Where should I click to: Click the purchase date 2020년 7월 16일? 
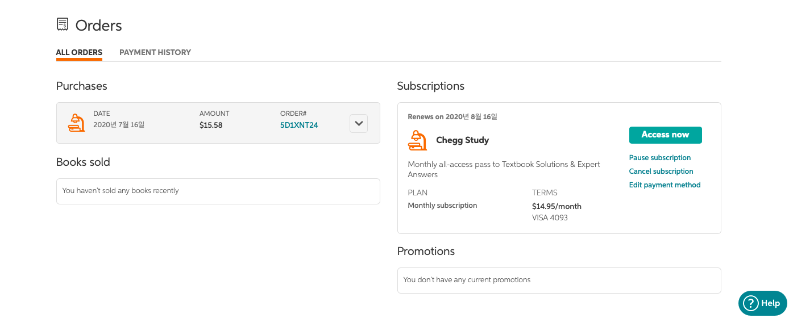tap(119, 124)
